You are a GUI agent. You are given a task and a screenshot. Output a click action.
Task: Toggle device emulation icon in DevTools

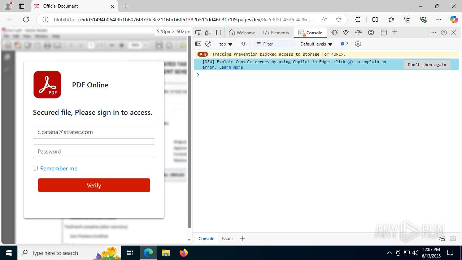[208, 32]
